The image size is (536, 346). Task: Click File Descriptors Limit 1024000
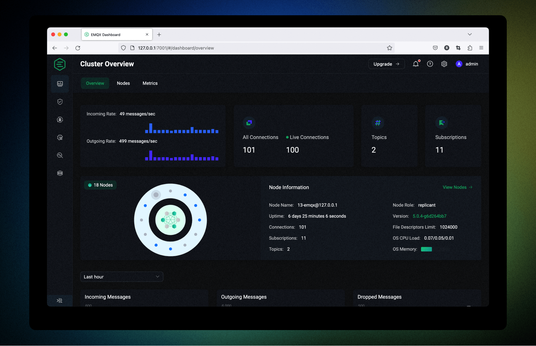click(448, 227)
